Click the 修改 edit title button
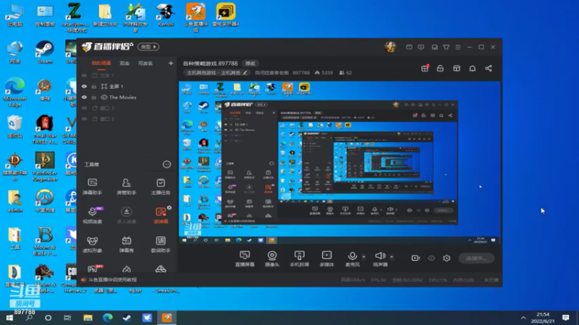 click(250, 64)
